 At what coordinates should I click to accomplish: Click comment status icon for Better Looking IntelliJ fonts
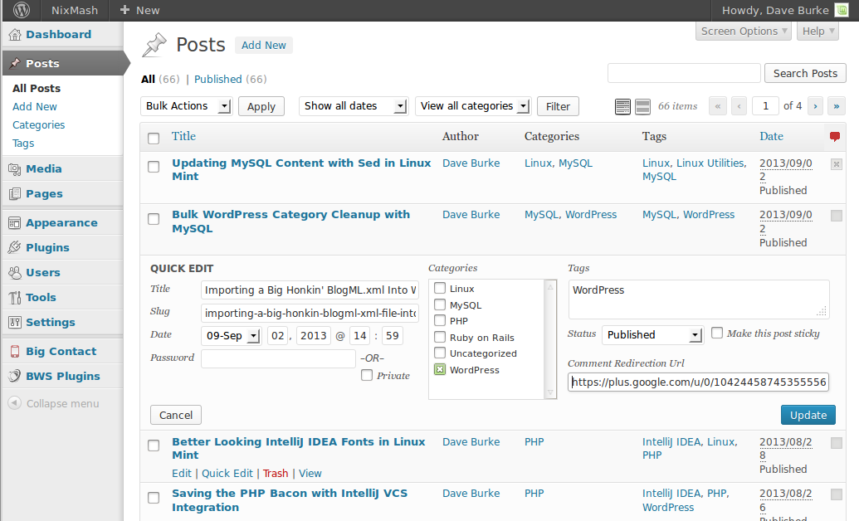(x=836, y=443)
